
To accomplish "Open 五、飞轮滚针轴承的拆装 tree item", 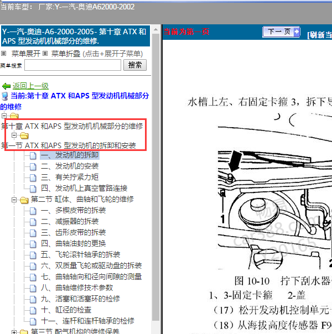I will [x=81, y=255].
